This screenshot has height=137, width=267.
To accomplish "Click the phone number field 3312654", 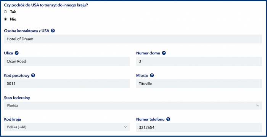I will pos(199,127).
